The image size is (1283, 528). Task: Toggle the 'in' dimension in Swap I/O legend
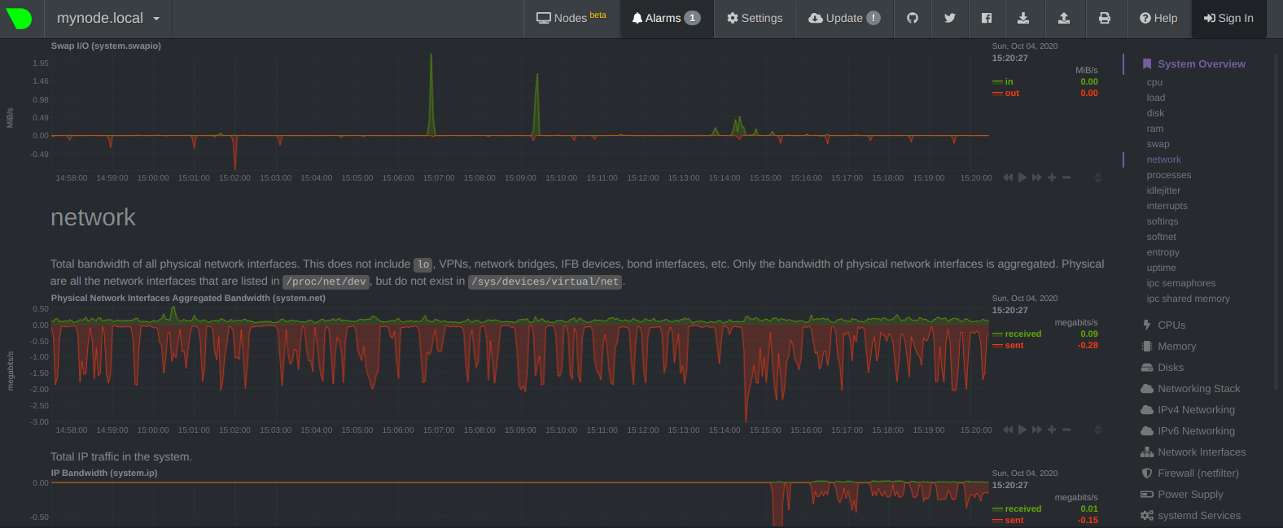[x=1009, y=81]
